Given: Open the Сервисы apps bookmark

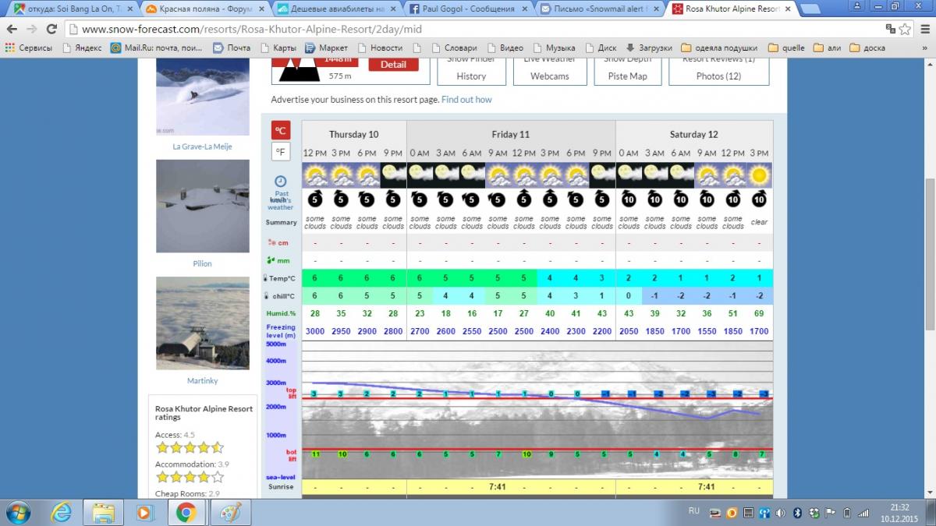Looking at the screenshot, I should click(28, 48).
